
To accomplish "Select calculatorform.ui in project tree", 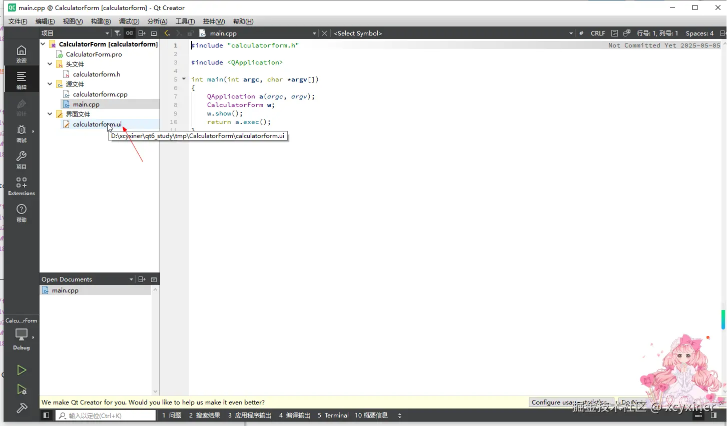I will point(97,124).
